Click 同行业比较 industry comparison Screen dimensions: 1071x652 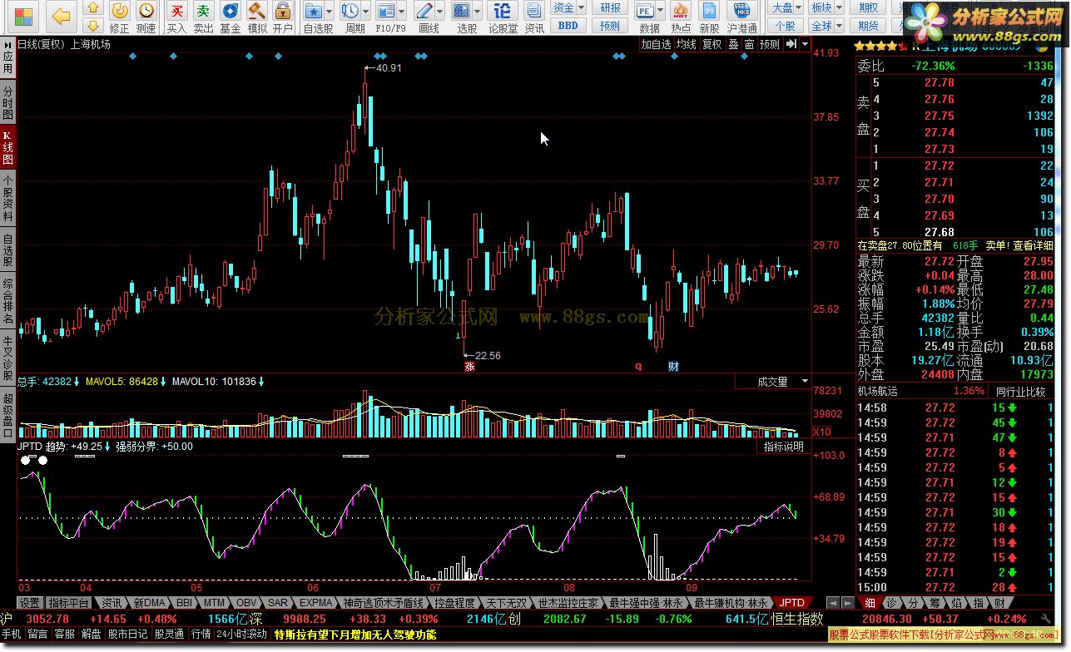[1020, 391]
